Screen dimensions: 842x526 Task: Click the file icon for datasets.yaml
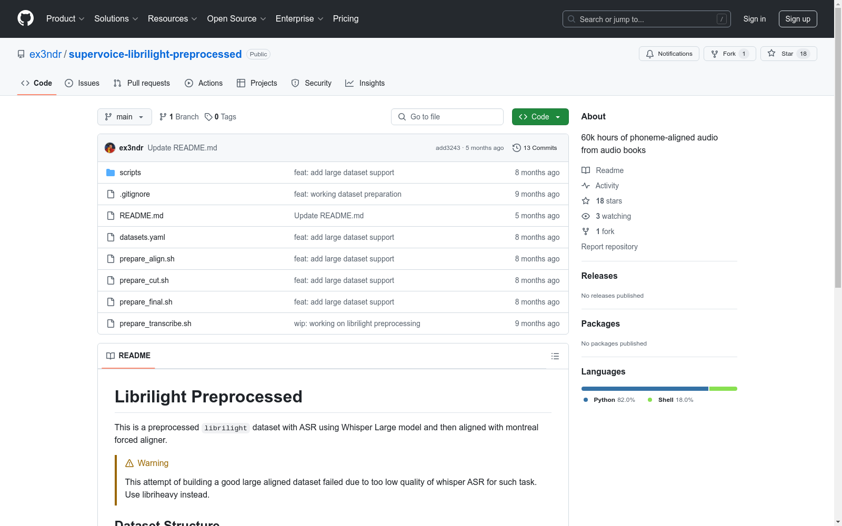tap(111, 237)
